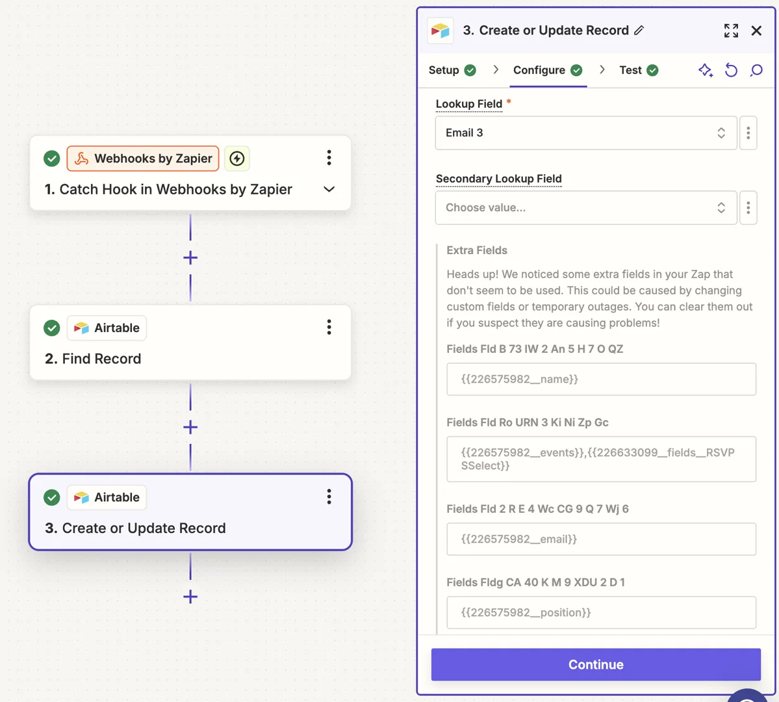The height and width of the screenshot is (702, 779).
Task: Open the three-dot menu on Find Record step
Action: (x=329, y=327)
